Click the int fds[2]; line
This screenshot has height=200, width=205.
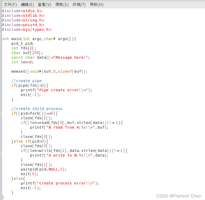click(x=24, y=48)
